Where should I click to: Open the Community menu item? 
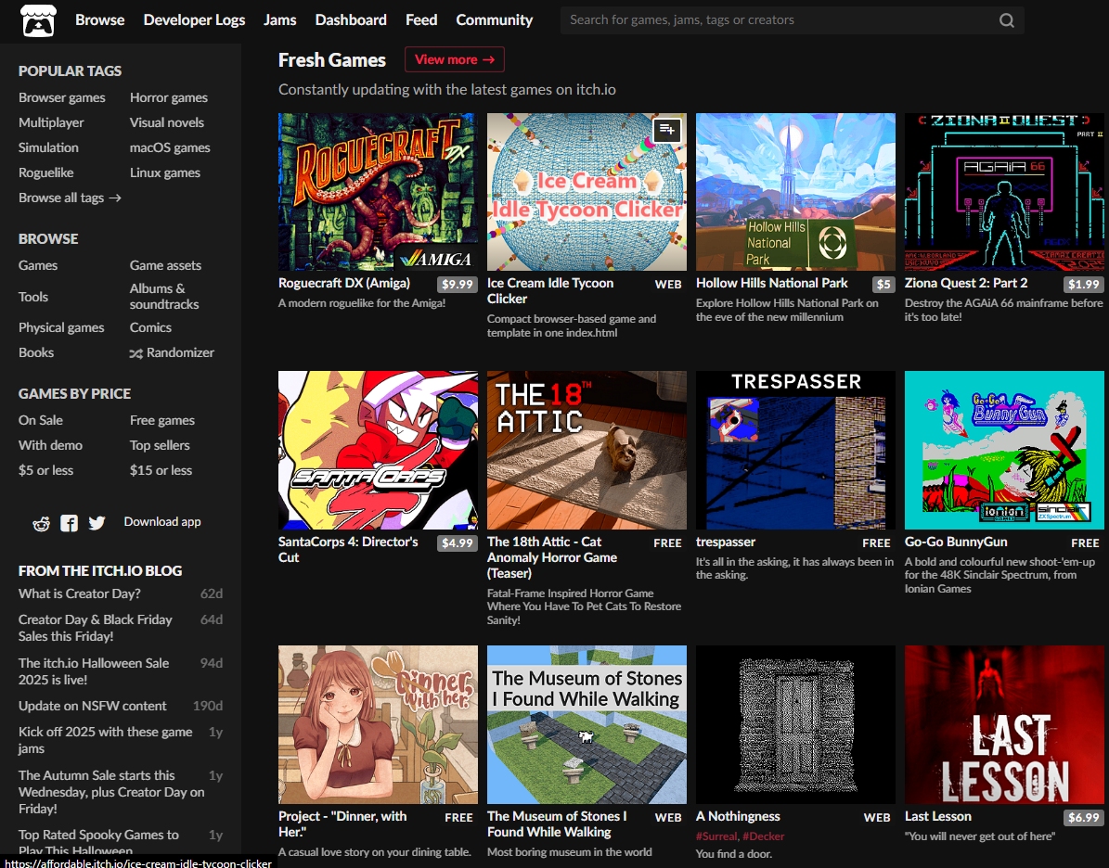pos(494,19)
